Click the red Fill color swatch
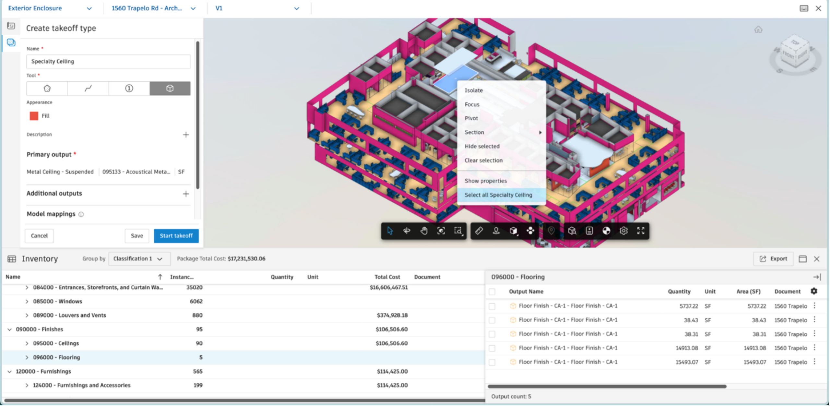The image size is (830, 406). (x=34, y=116)
